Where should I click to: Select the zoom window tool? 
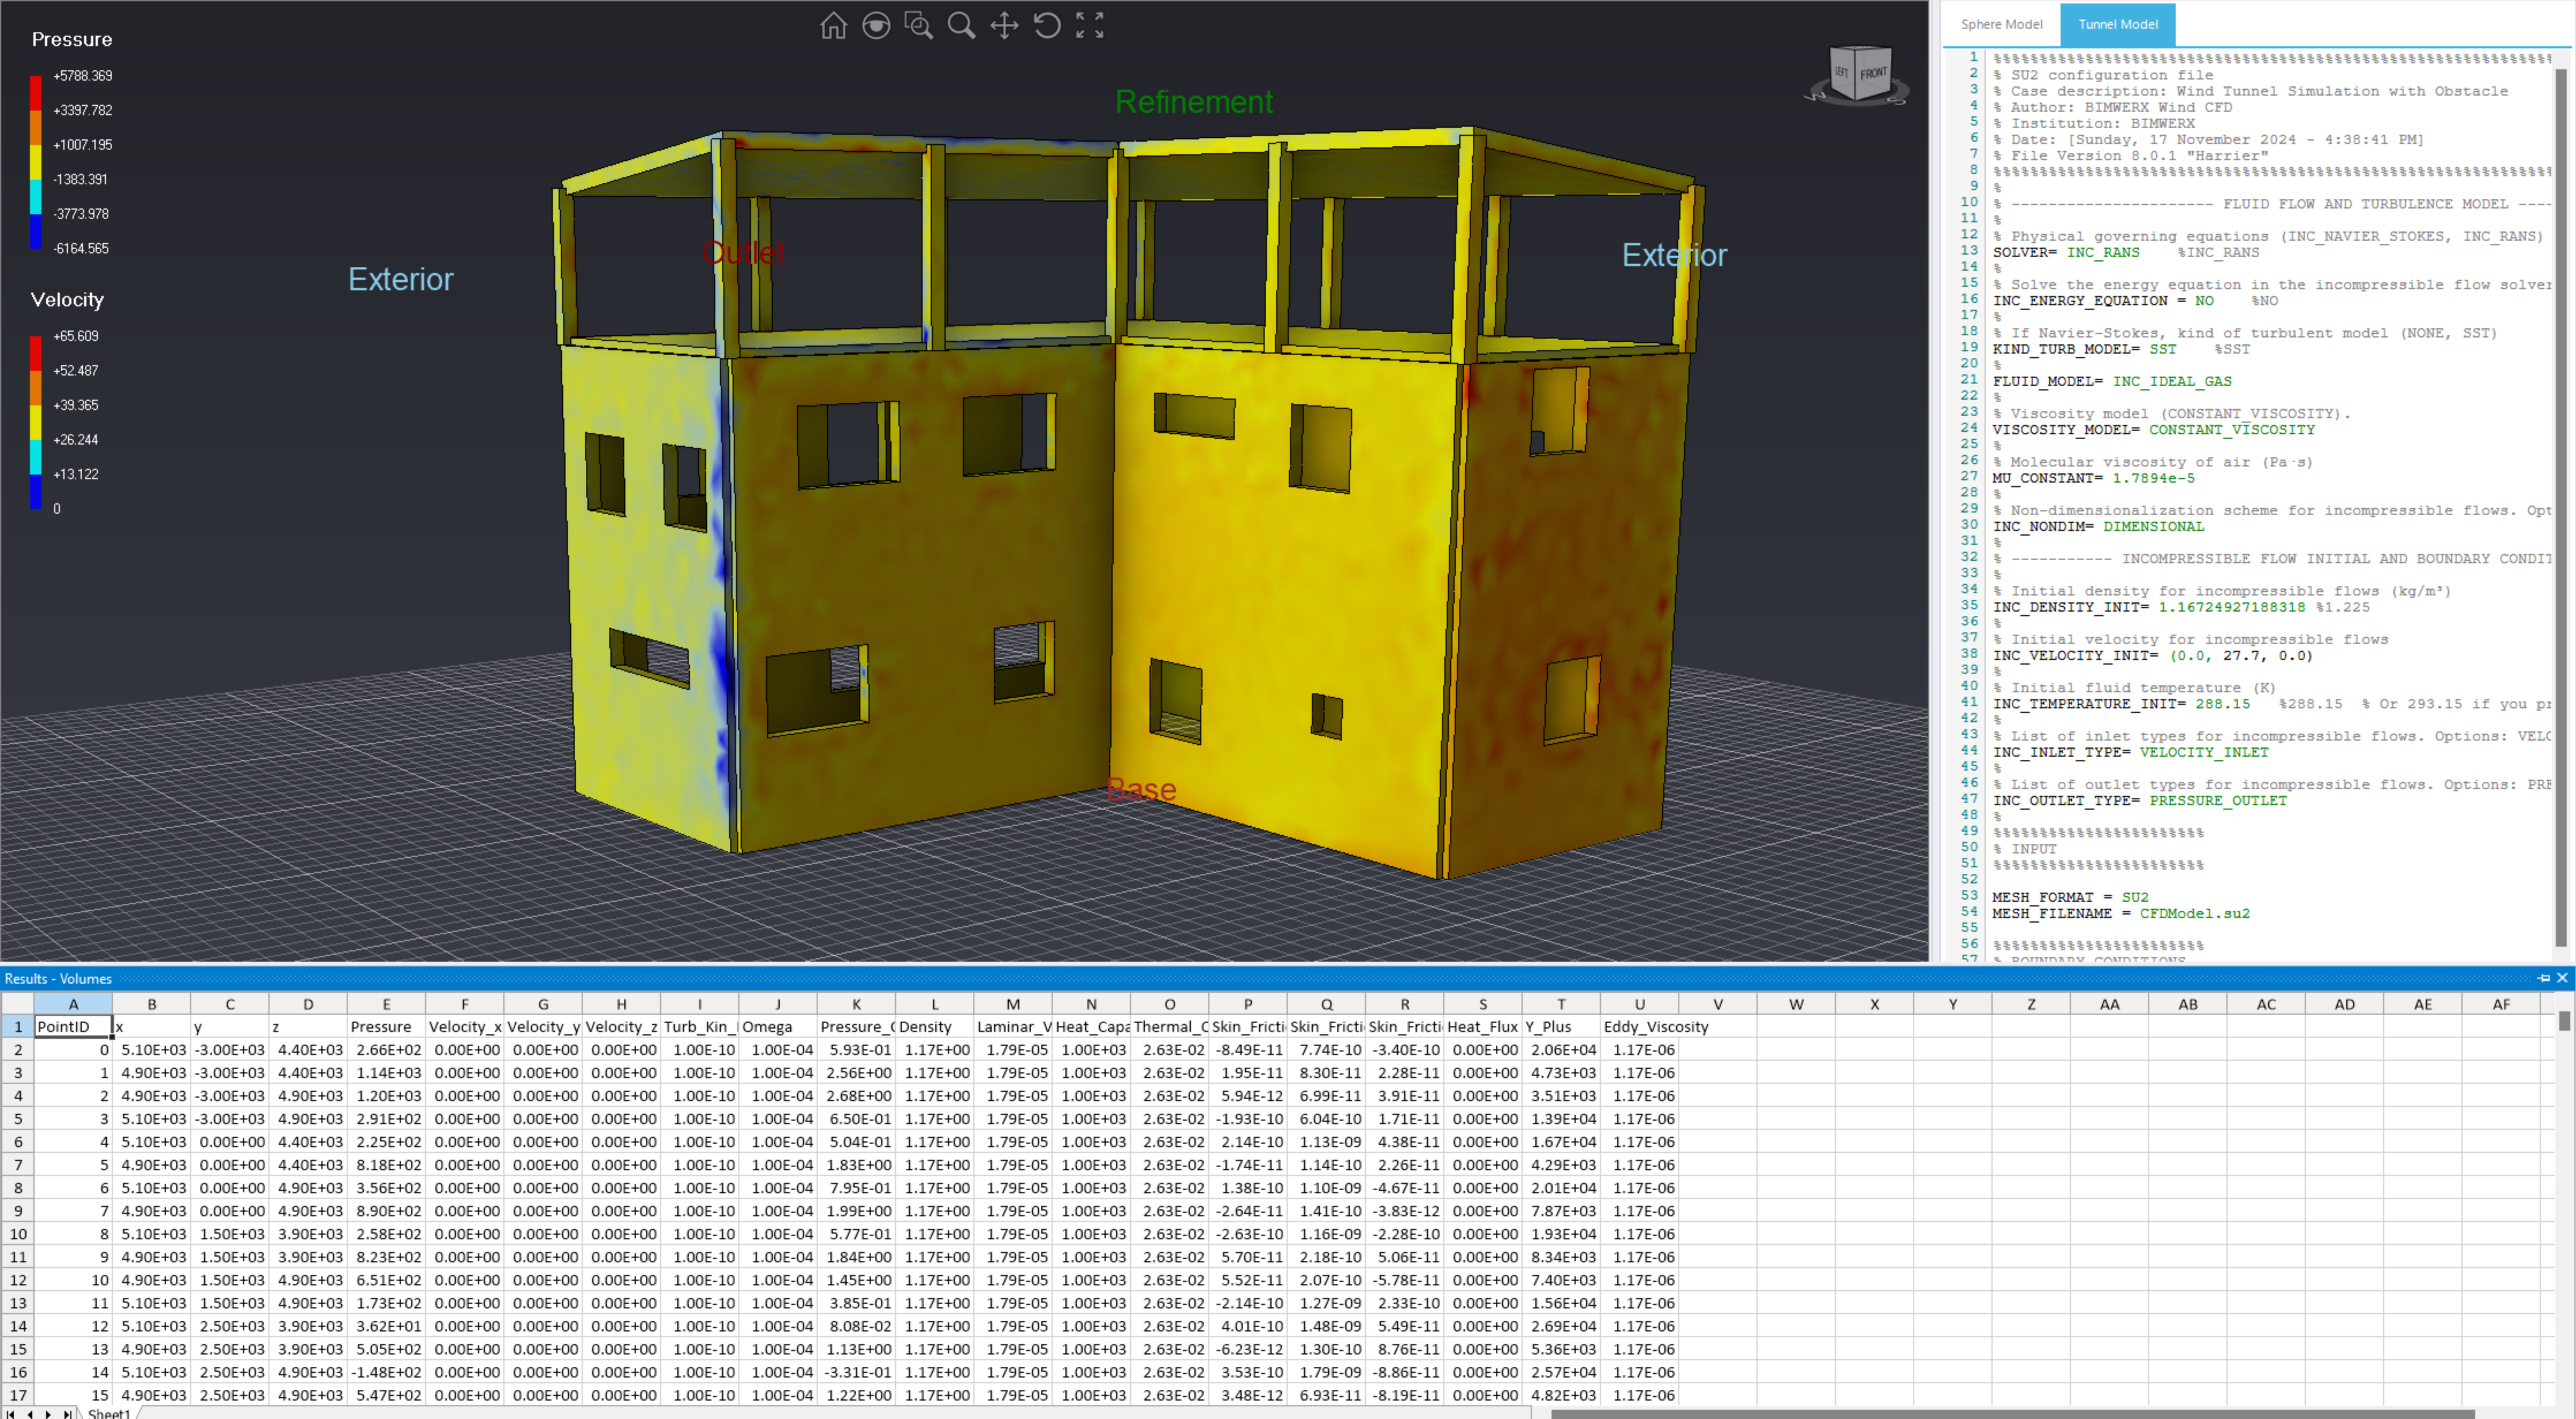[918, 25]
